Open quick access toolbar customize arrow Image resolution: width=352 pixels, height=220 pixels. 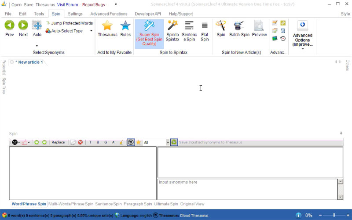(x=116, y=4)
